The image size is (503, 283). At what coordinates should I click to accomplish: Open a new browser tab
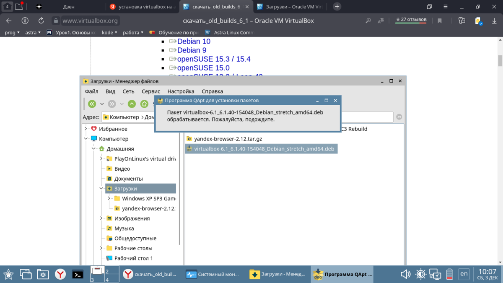pos(337,6)
